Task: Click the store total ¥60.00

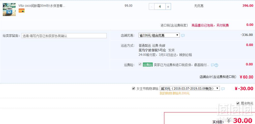Action: coord(246,77)
